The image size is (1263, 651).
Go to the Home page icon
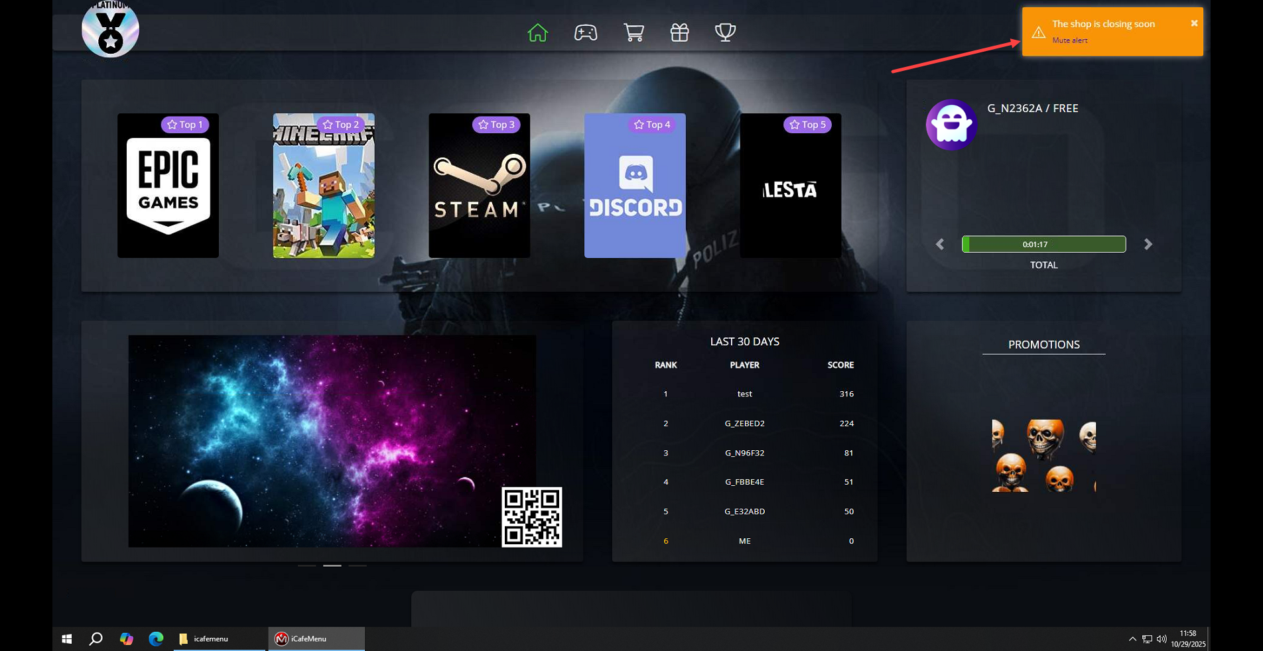pyautogui.click(x=537, y=32)
